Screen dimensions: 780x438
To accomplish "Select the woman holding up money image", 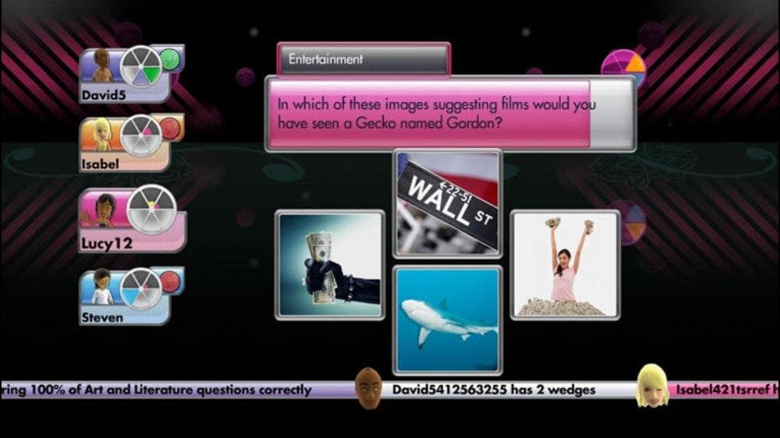I will click(x=565, y=265).
